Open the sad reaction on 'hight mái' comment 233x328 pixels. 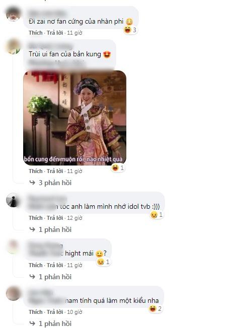[x=103, y=262]
